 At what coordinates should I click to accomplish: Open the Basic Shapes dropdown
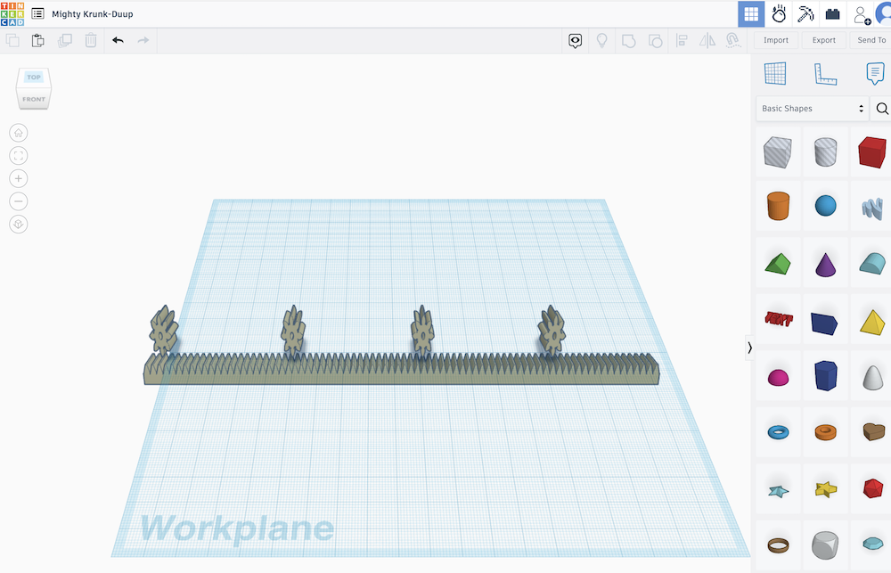pos(812,109)
